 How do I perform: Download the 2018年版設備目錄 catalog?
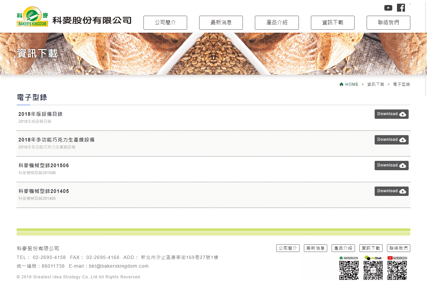392,114
